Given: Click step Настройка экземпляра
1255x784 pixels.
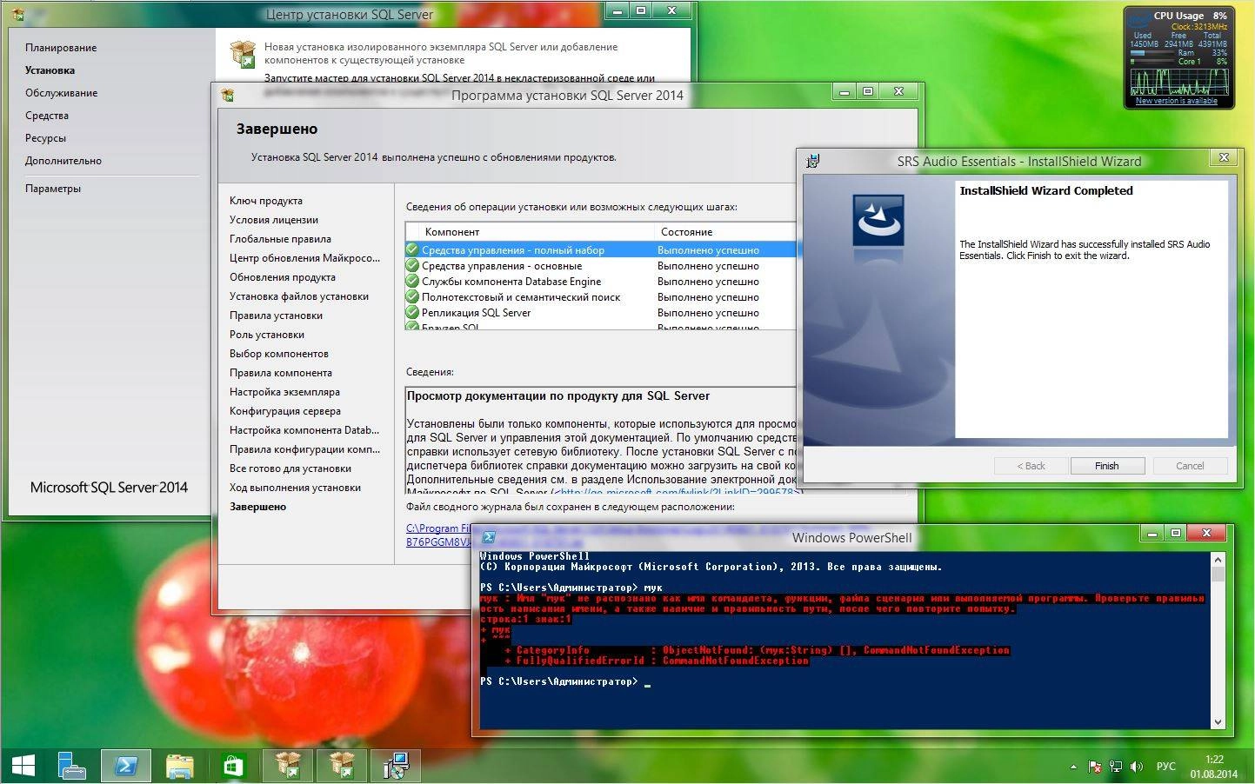Looking at the screenshot, I should tap(284, 392).
